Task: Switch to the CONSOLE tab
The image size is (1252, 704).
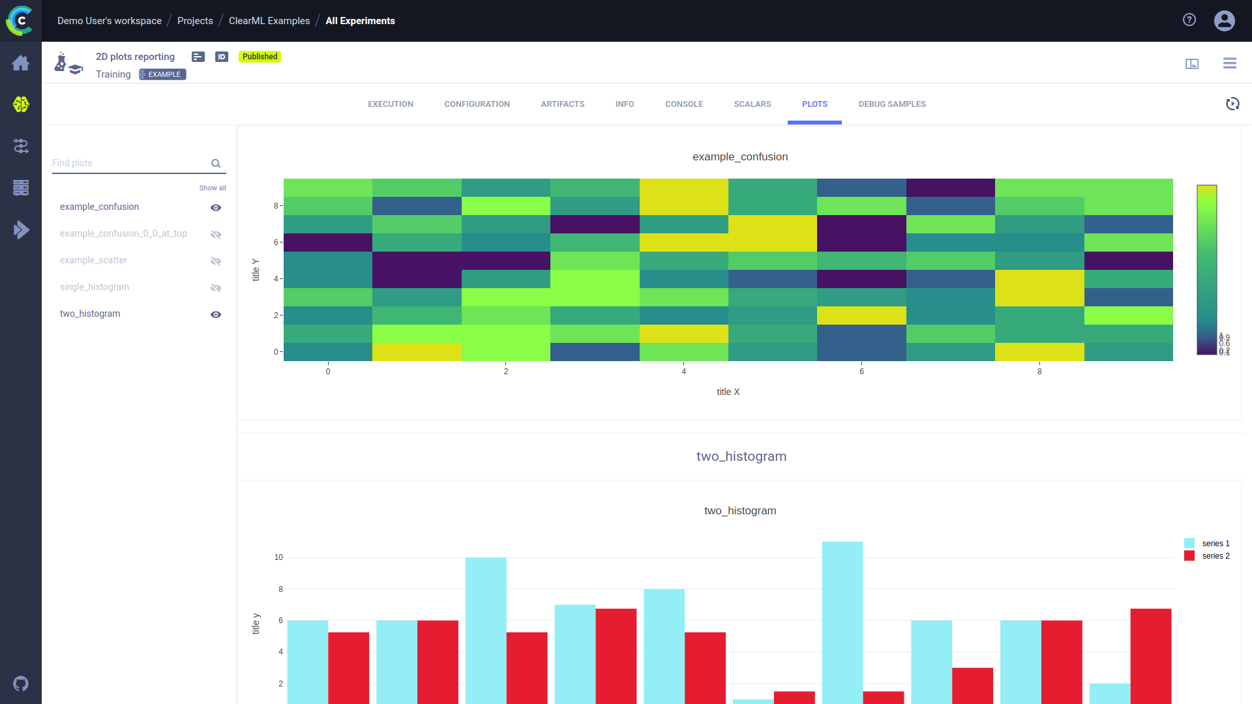Action: click(x=683, y=104)
